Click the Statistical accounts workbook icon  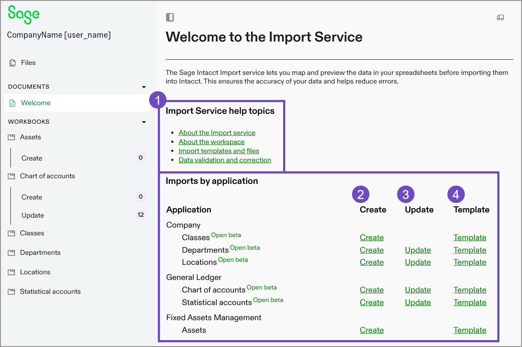click(x=12, y=292)
